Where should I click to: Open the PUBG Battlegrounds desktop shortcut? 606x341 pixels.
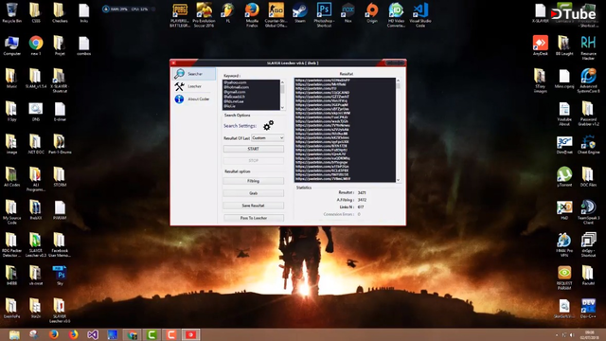(x=180, y=15)
